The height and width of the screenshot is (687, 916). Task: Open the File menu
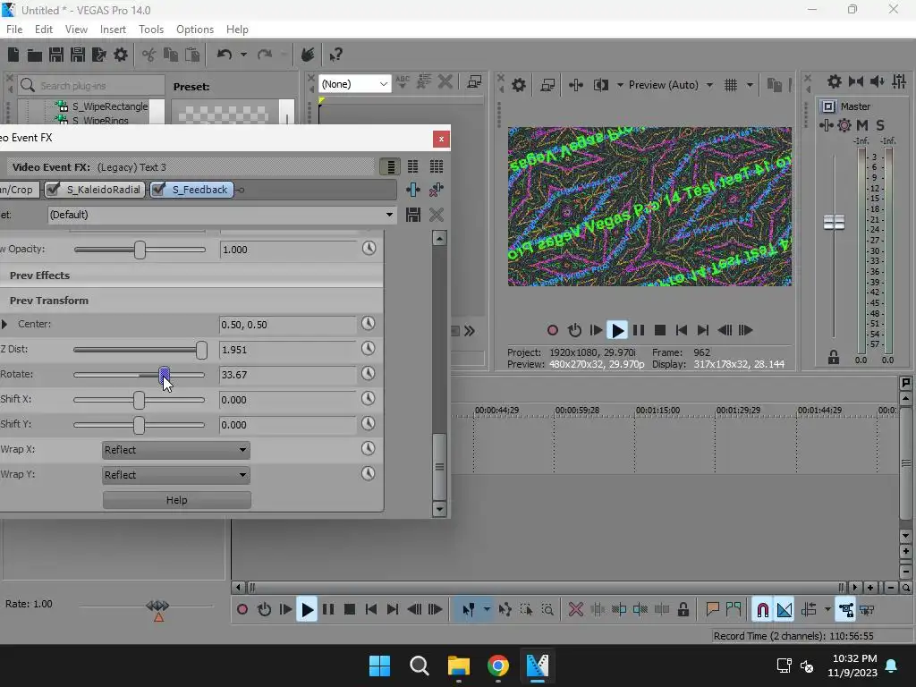[14, 30]
